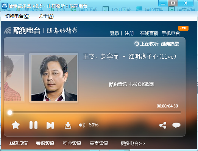This screenshot has width=198, height=151.
Task: Click 酷狗音乐 卡拉OK歌词 lyrics text
Action: [131, 84]
